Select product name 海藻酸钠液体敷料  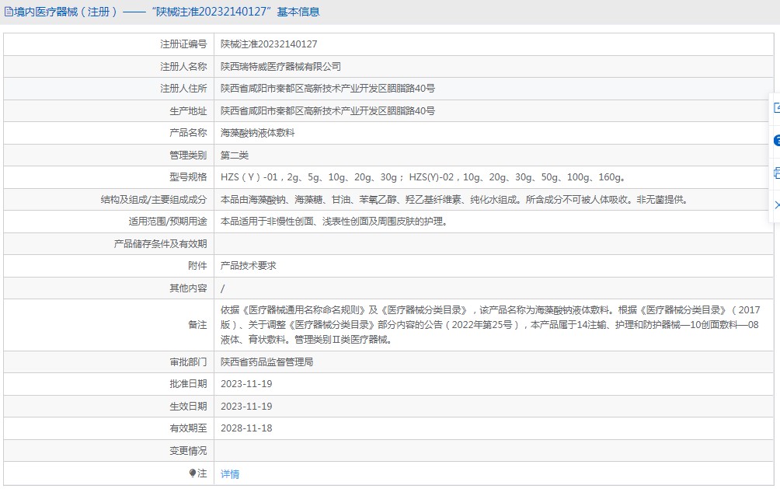click(x=258, y=133)
